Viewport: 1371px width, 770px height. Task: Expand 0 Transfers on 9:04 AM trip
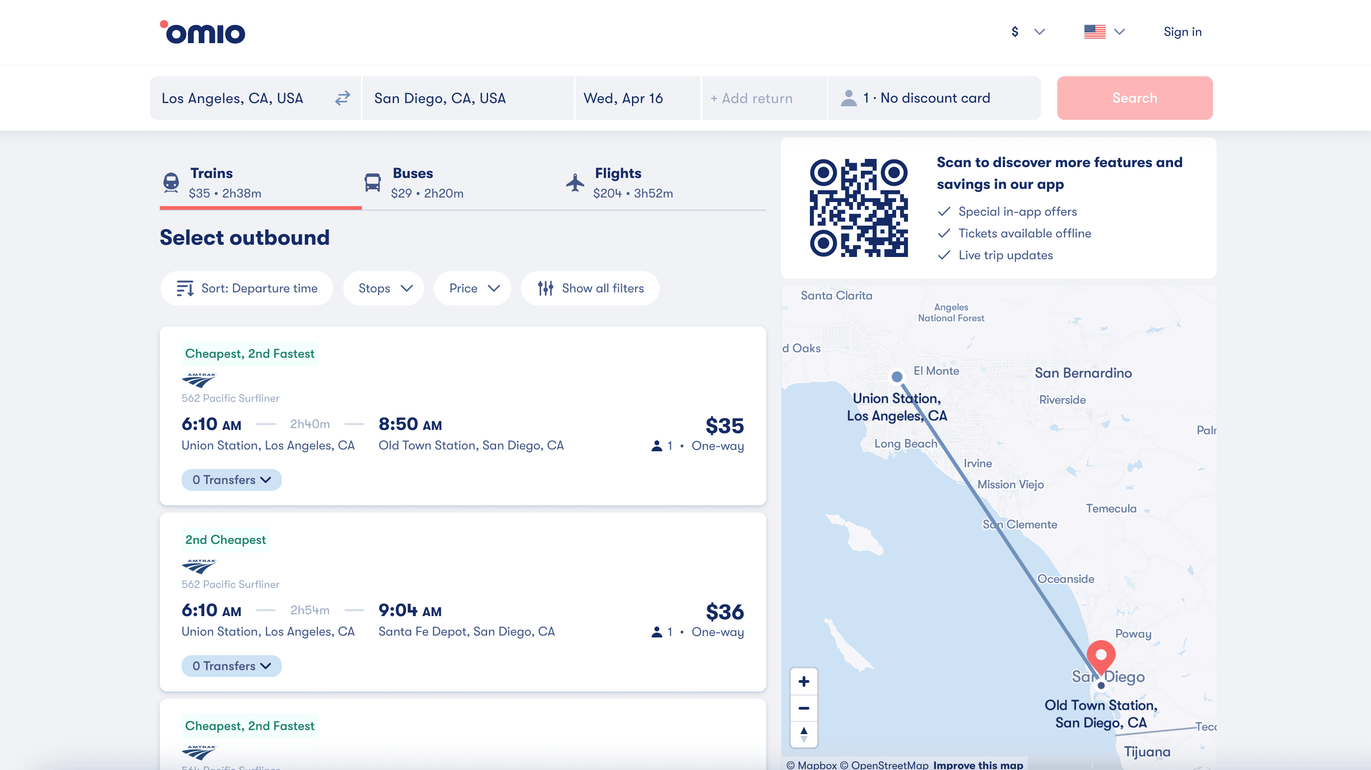point(232,666)
